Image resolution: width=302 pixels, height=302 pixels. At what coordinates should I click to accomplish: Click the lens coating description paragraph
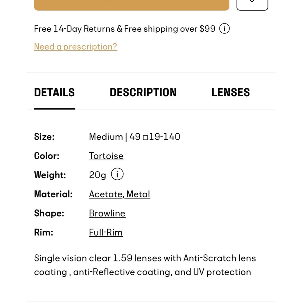[145, 265]
